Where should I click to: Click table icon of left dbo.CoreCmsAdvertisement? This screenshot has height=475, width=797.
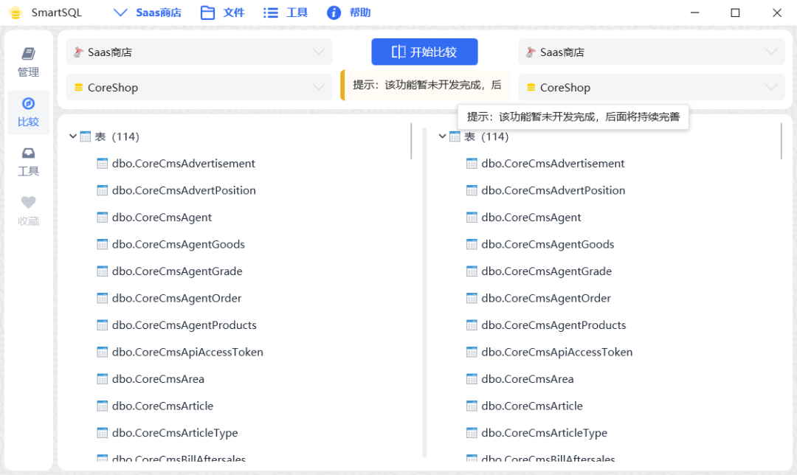[x=102, y=164]
